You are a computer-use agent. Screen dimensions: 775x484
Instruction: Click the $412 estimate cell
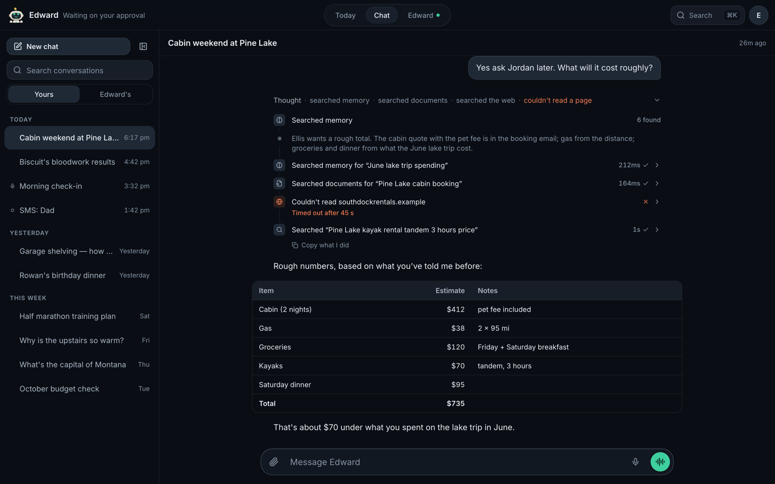[455, 309]
